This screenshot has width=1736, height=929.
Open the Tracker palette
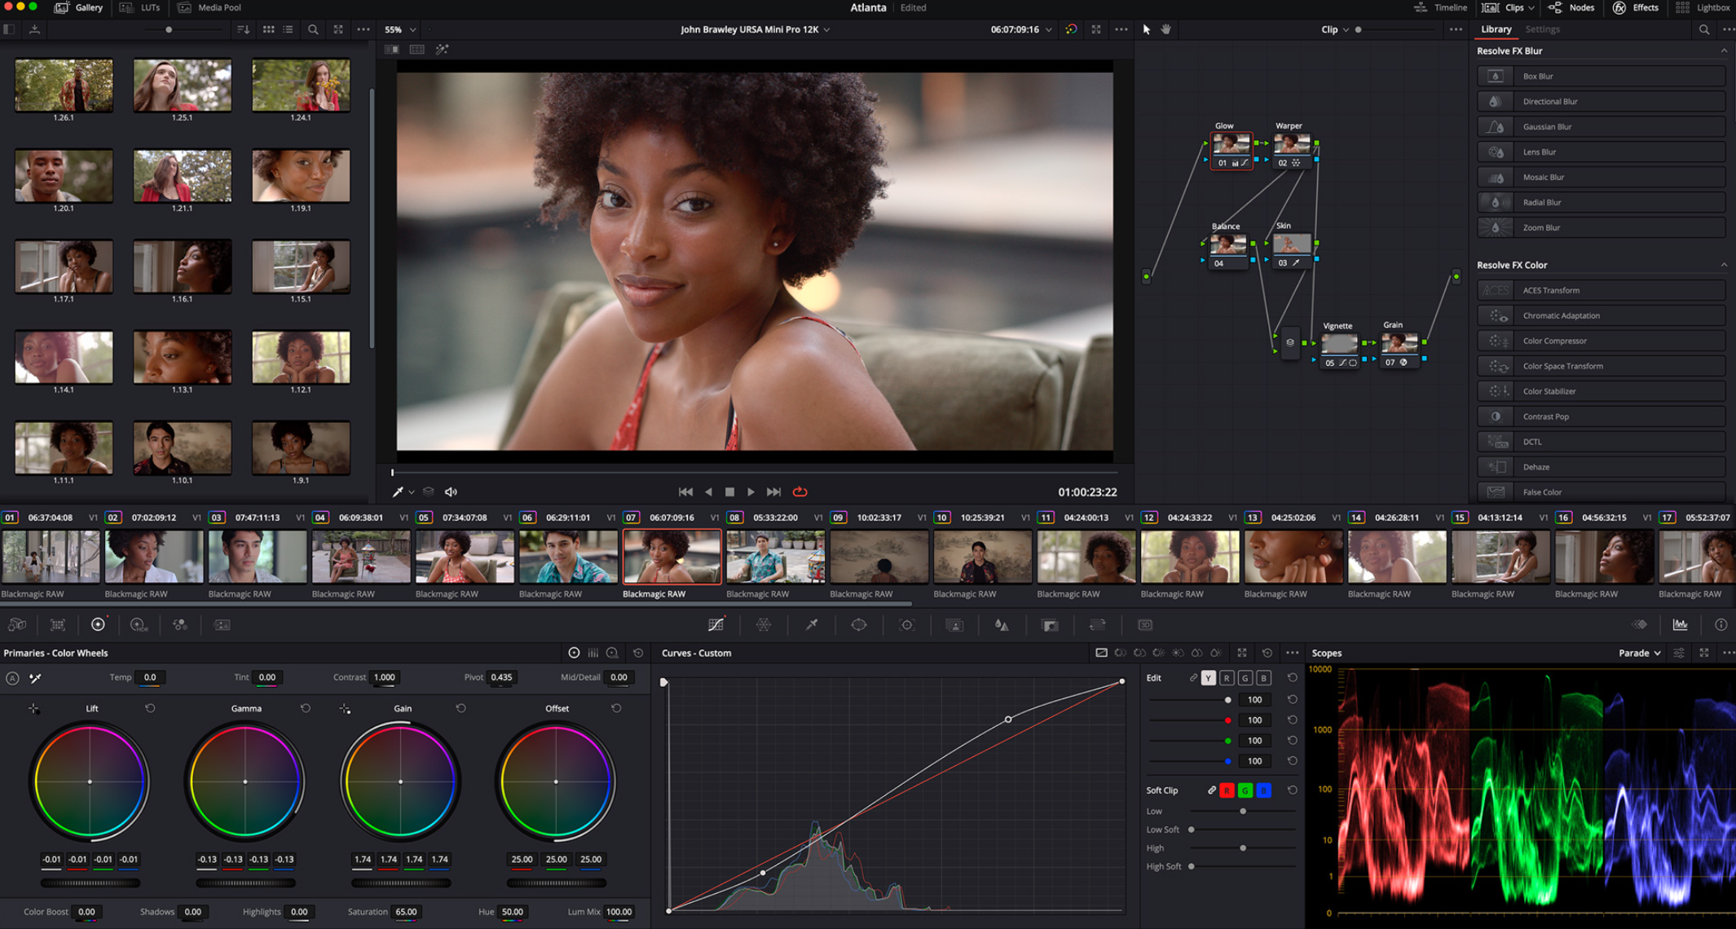pyautogui.click(x=906, y=625)
